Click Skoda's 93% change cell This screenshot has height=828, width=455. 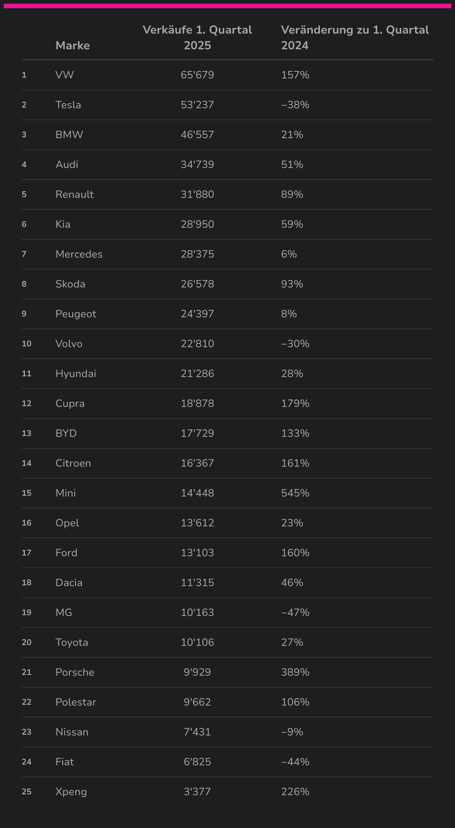click(292, 284)
